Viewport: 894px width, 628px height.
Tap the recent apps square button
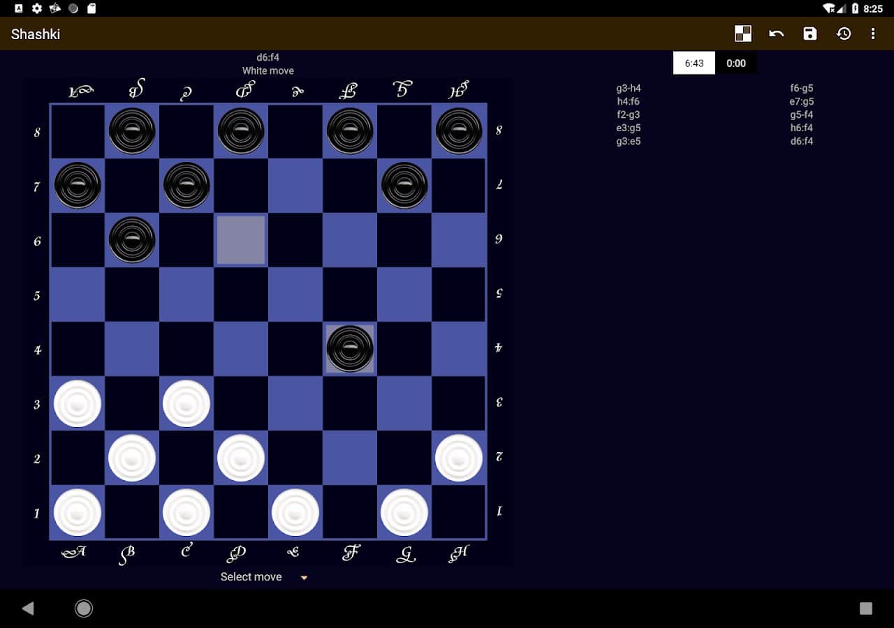[865, 608]
